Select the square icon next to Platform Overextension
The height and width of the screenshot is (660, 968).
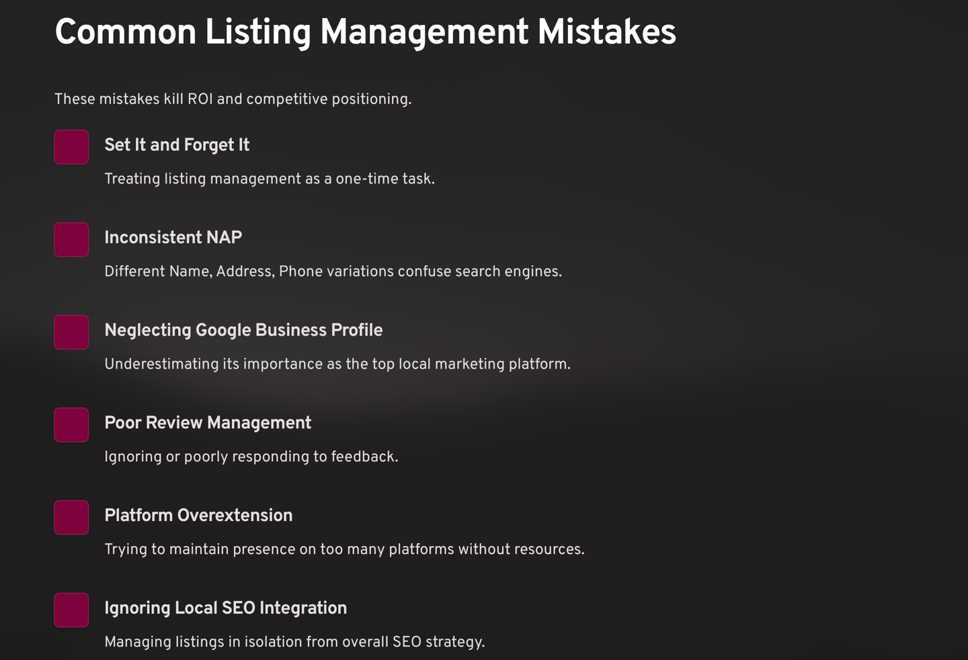[71, 518]
